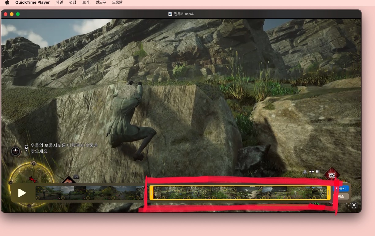This screenshot has width=375, height=236.
Task: Open the 도움말 menu
Action: [117, 2]
